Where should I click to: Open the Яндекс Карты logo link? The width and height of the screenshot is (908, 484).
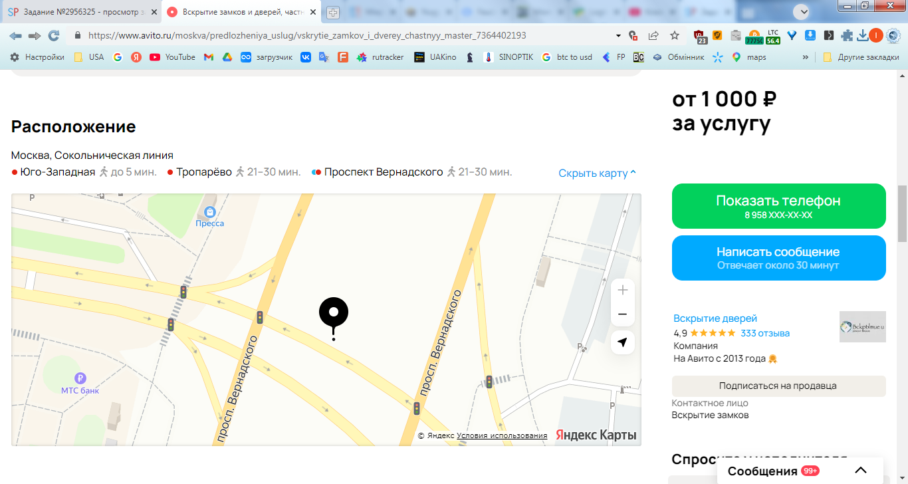pyautogui.click(x=596, y=435)
